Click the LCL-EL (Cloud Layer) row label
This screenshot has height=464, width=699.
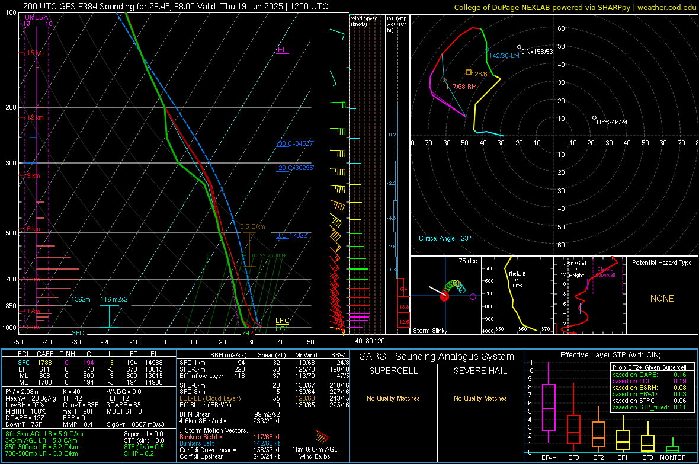click(x=210, y=398)
